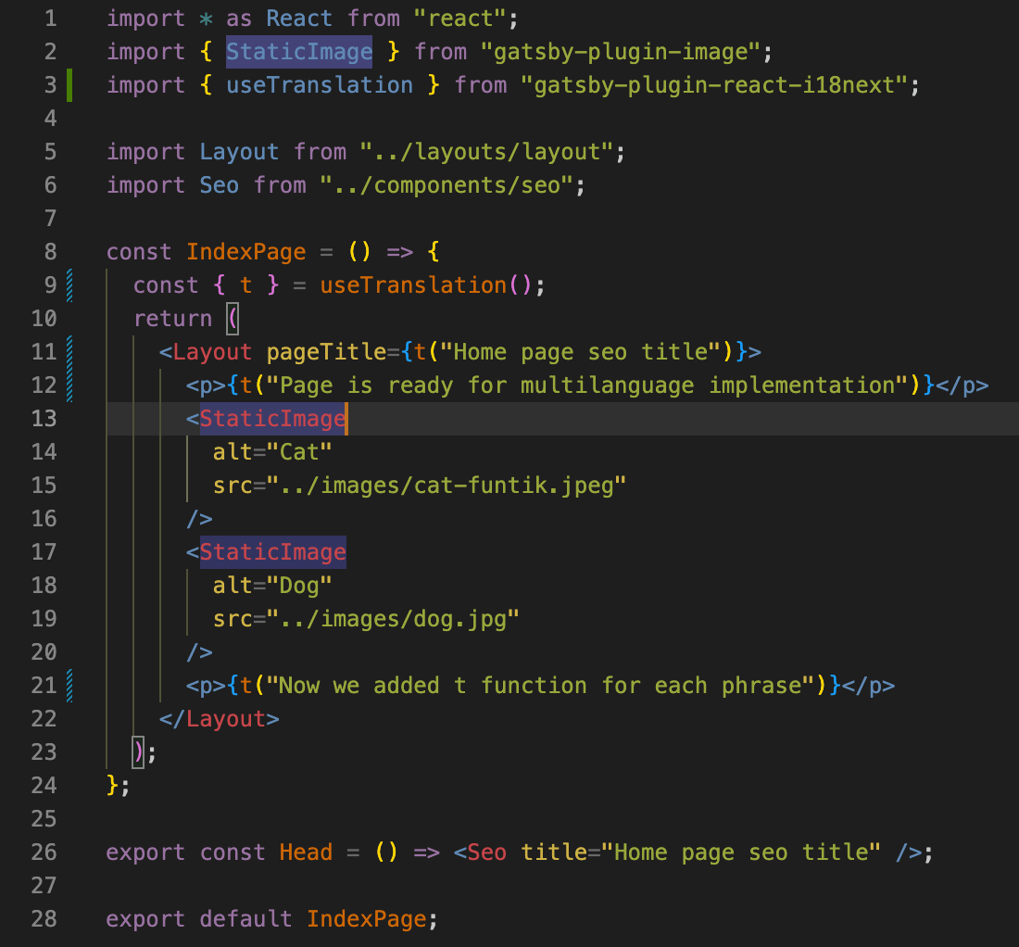Click the green git change marker on line 3
Screen dimensions: 1019x947
tap(69, 85)
